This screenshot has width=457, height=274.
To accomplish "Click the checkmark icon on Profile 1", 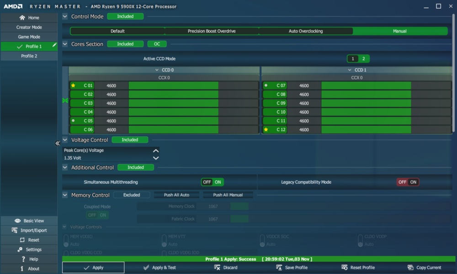I will tap(20, 47).
